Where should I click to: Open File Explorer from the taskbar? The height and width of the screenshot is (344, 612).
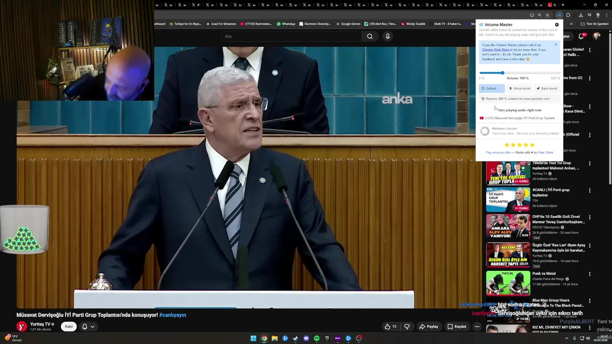pyautogui.click(x=274, y=338)
